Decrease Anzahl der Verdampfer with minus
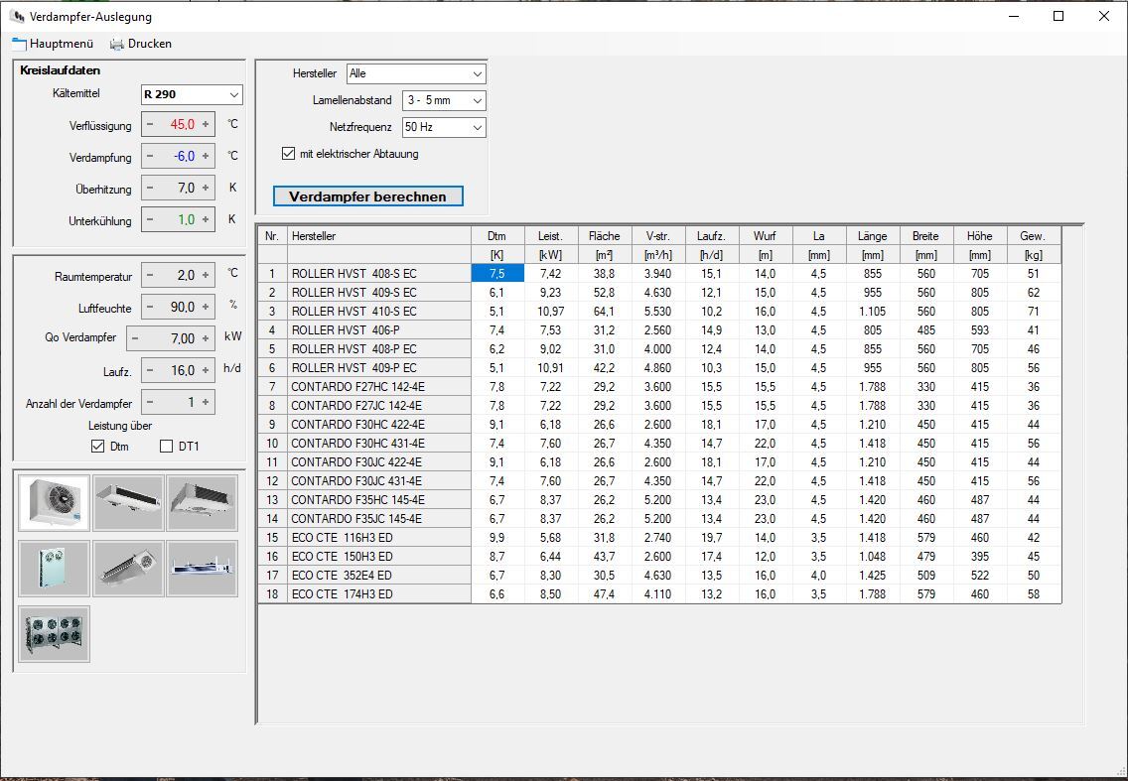The image size is (1128, 781). 150,402
